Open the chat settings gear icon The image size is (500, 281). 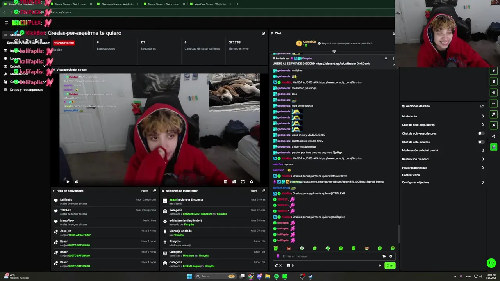coord(380,265)
